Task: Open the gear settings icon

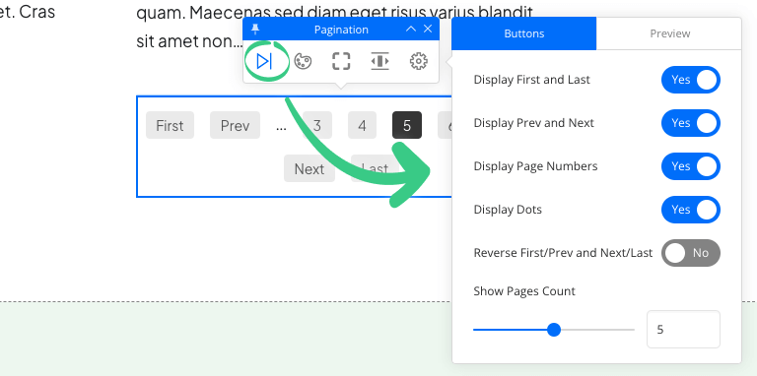Action: [x=419, y=61]
